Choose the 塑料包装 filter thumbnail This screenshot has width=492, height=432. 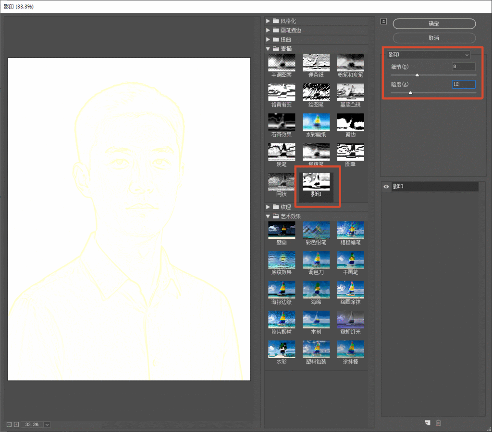pos(316,350)
